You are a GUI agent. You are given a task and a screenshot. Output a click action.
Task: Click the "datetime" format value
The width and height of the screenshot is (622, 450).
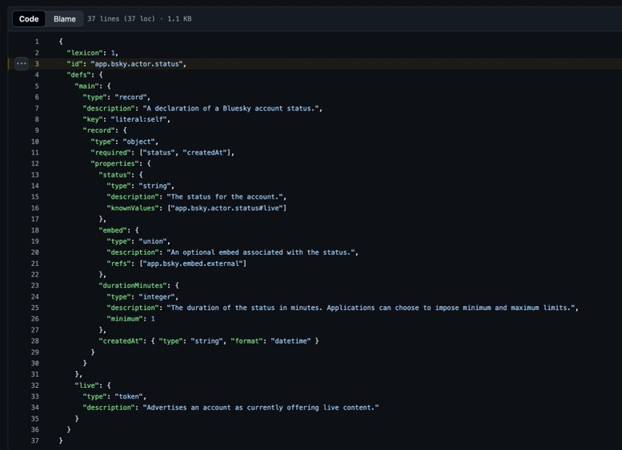point(290,341)
